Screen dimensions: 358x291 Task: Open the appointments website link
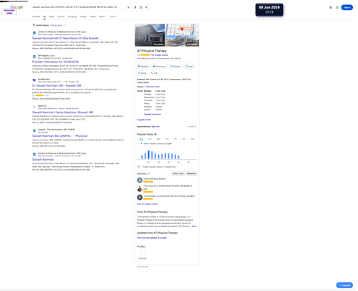click(155, 127)
